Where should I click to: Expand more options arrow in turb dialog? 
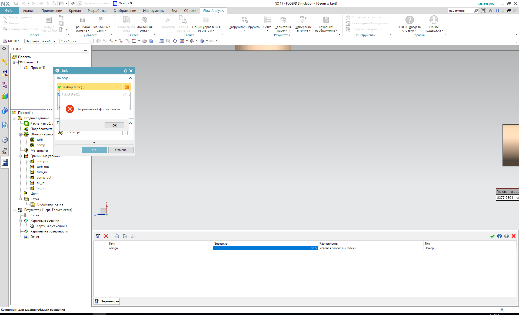[x=94, y=142]
